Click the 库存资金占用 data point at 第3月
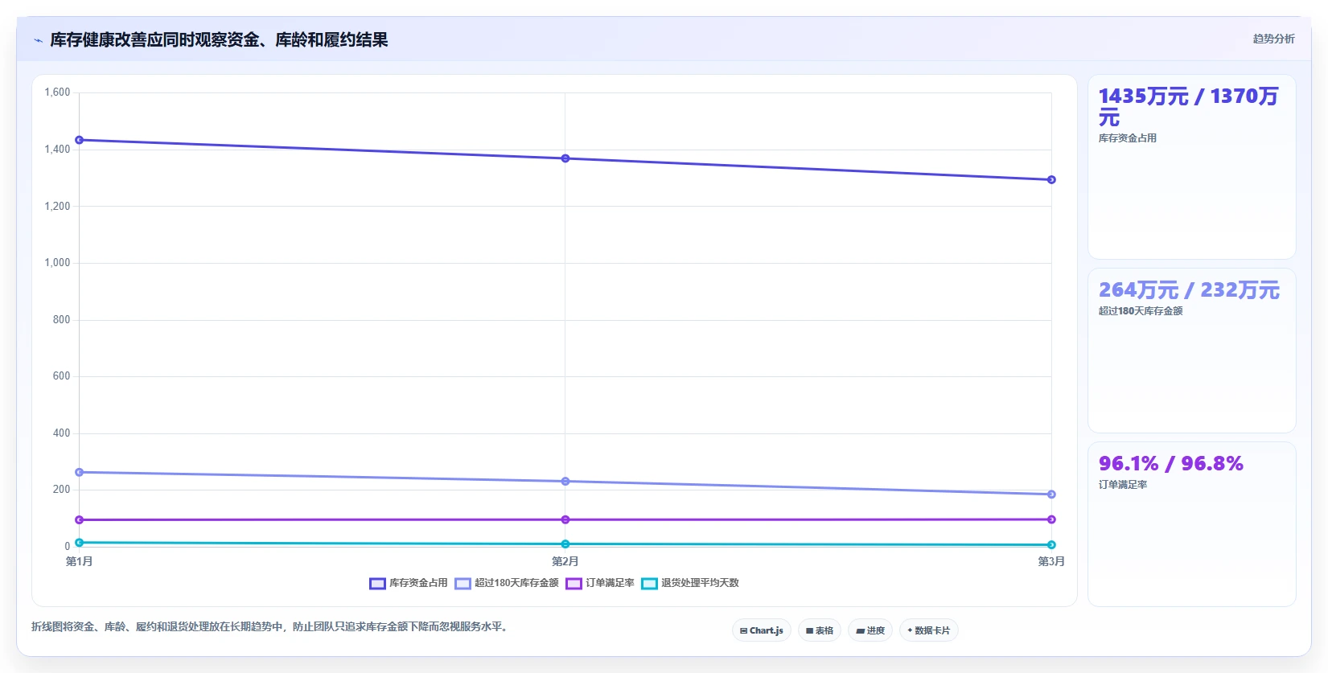Viewport: 1328px width, 673px height. click(1051, 180)
